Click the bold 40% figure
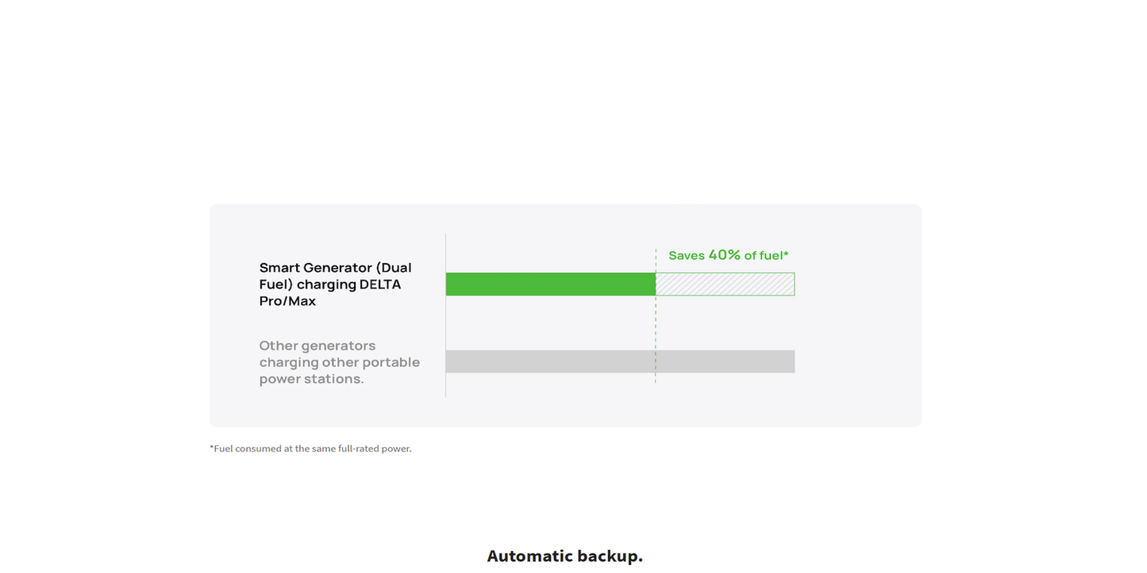This screenshot has height=573, width=1147. click(724, 254)
